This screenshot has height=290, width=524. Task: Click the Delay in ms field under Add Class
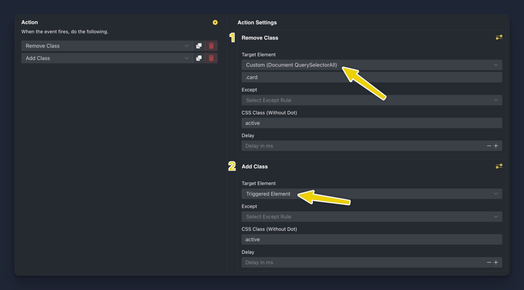pyautogui.click(x=362, y=262)
